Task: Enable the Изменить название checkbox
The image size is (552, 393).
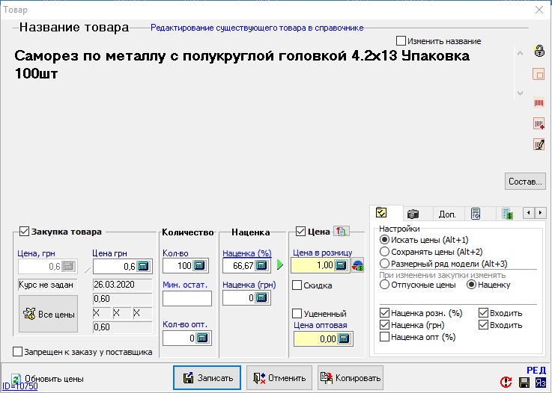Action: pyautogui.click(x=401, y=41)
